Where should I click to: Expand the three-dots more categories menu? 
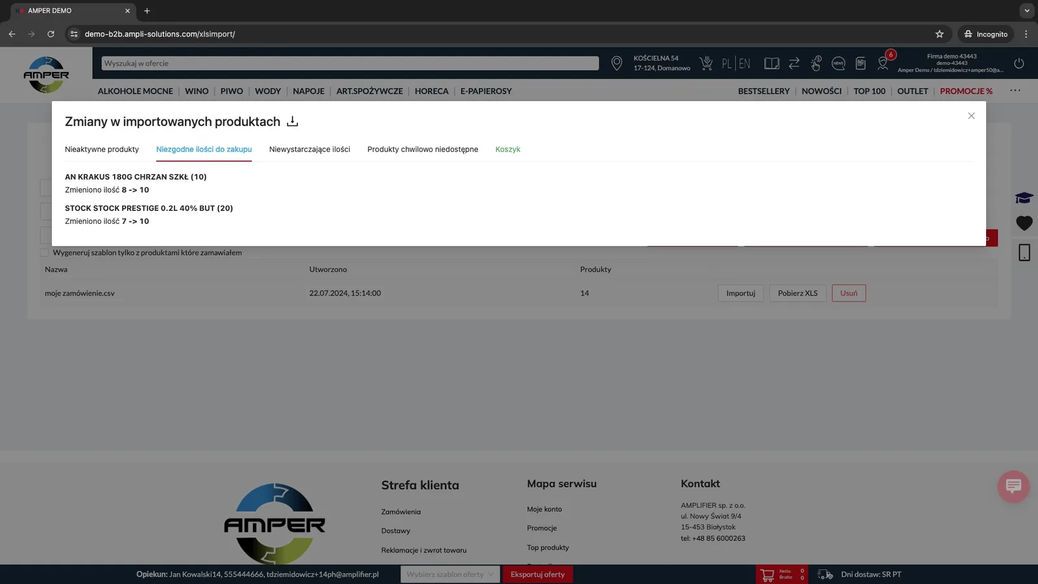[x=1015, y=91]
